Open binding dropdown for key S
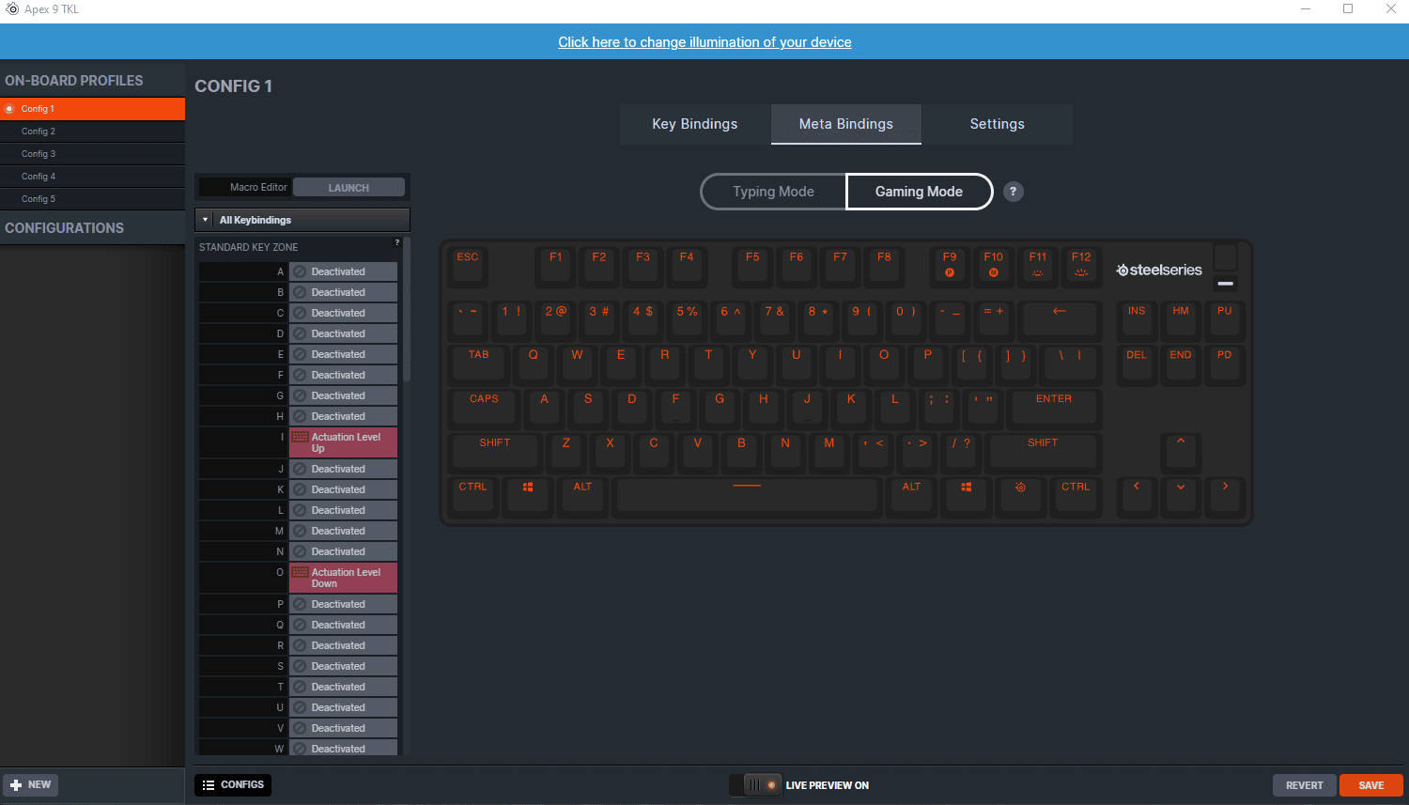Screen dimensions: 1409x805 coord(343,666)
